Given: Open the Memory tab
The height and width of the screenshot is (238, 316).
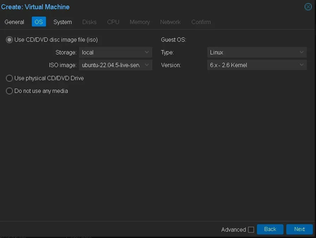Looking at the screenshot, I should pyautogui.click(x=139, y=22).
